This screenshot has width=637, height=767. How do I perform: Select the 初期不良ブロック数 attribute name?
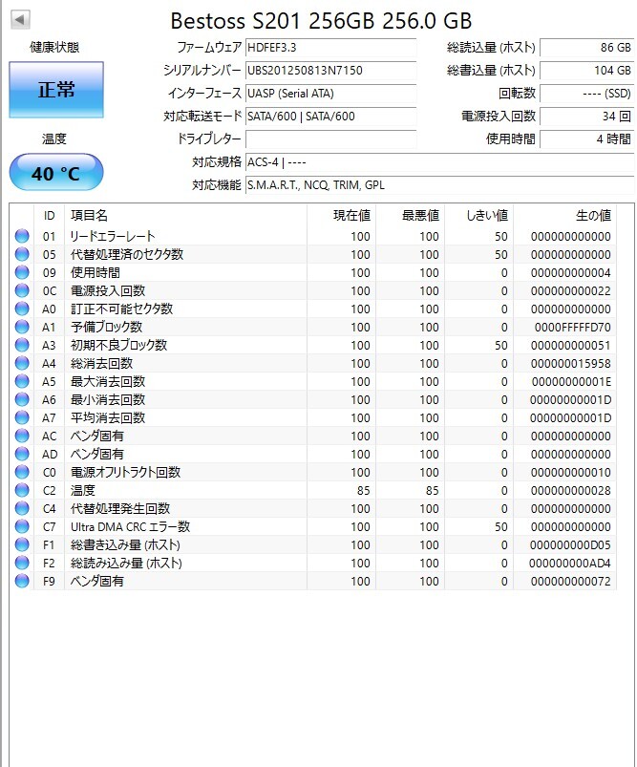(x=118, y=345)
